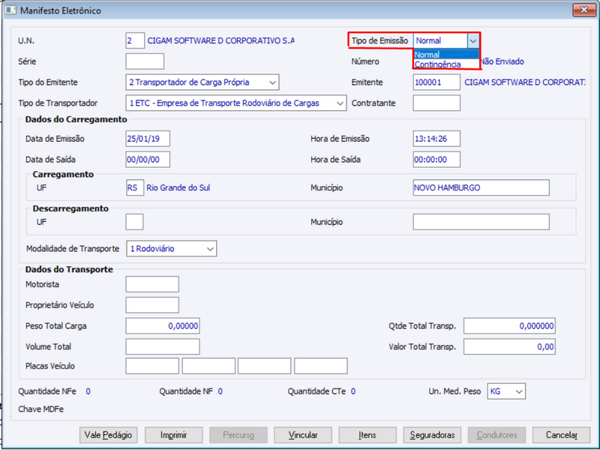
Task: Select Contingência in the emission type list
Action: [446, 64]
